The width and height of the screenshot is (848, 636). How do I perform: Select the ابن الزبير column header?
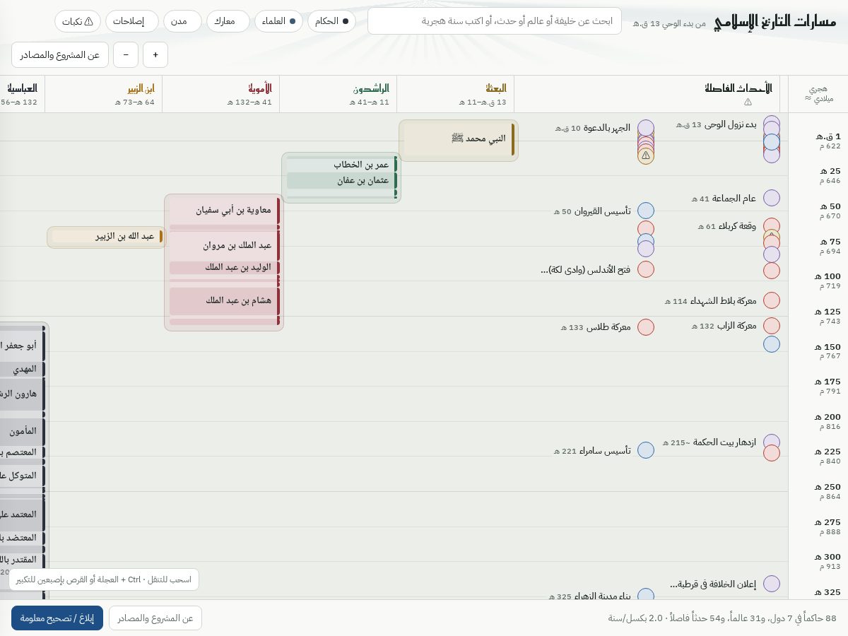103,94
